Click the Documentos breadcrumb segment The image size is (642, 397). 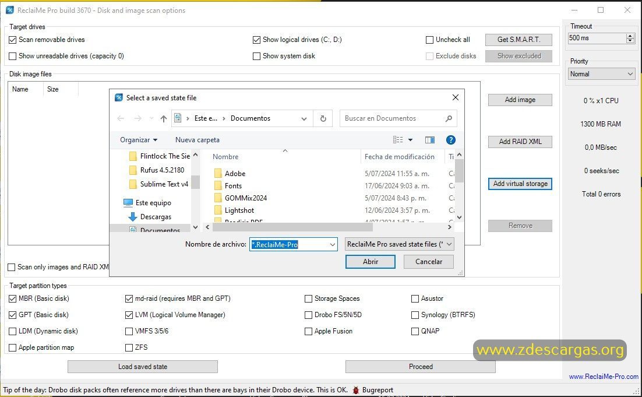(x=250, y=118)
